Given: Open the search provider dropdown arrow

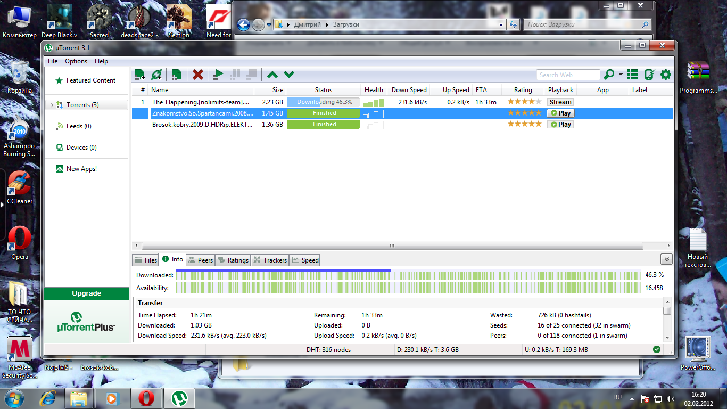Looking at the screenshot, I should [x=621, y=75].
